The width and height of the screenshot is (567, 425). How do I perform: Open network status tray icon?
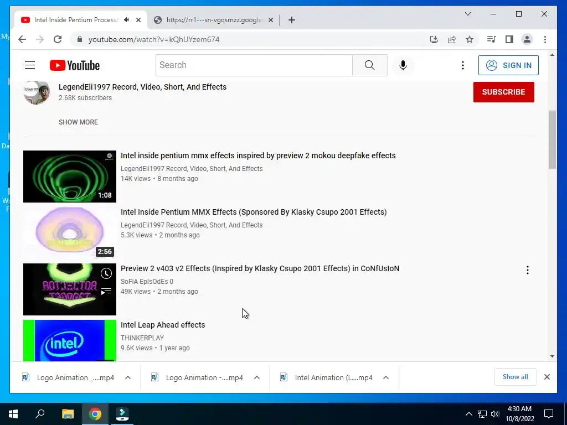[482, 414]
